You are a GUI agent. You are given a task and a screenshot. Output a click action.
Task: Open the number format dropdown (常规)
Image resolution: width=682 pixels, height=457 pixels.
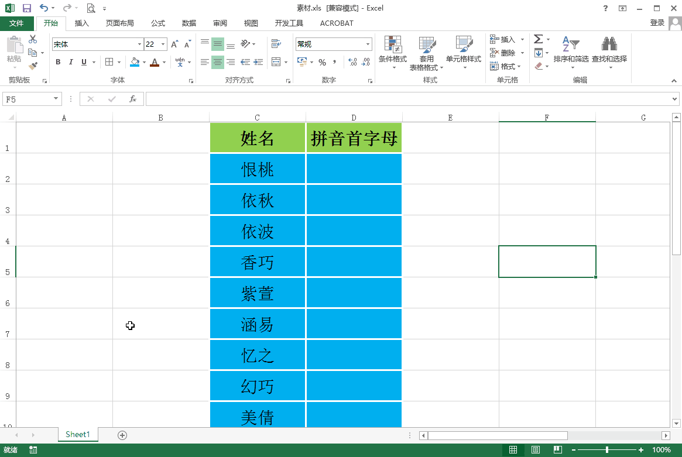coord(368,44)
